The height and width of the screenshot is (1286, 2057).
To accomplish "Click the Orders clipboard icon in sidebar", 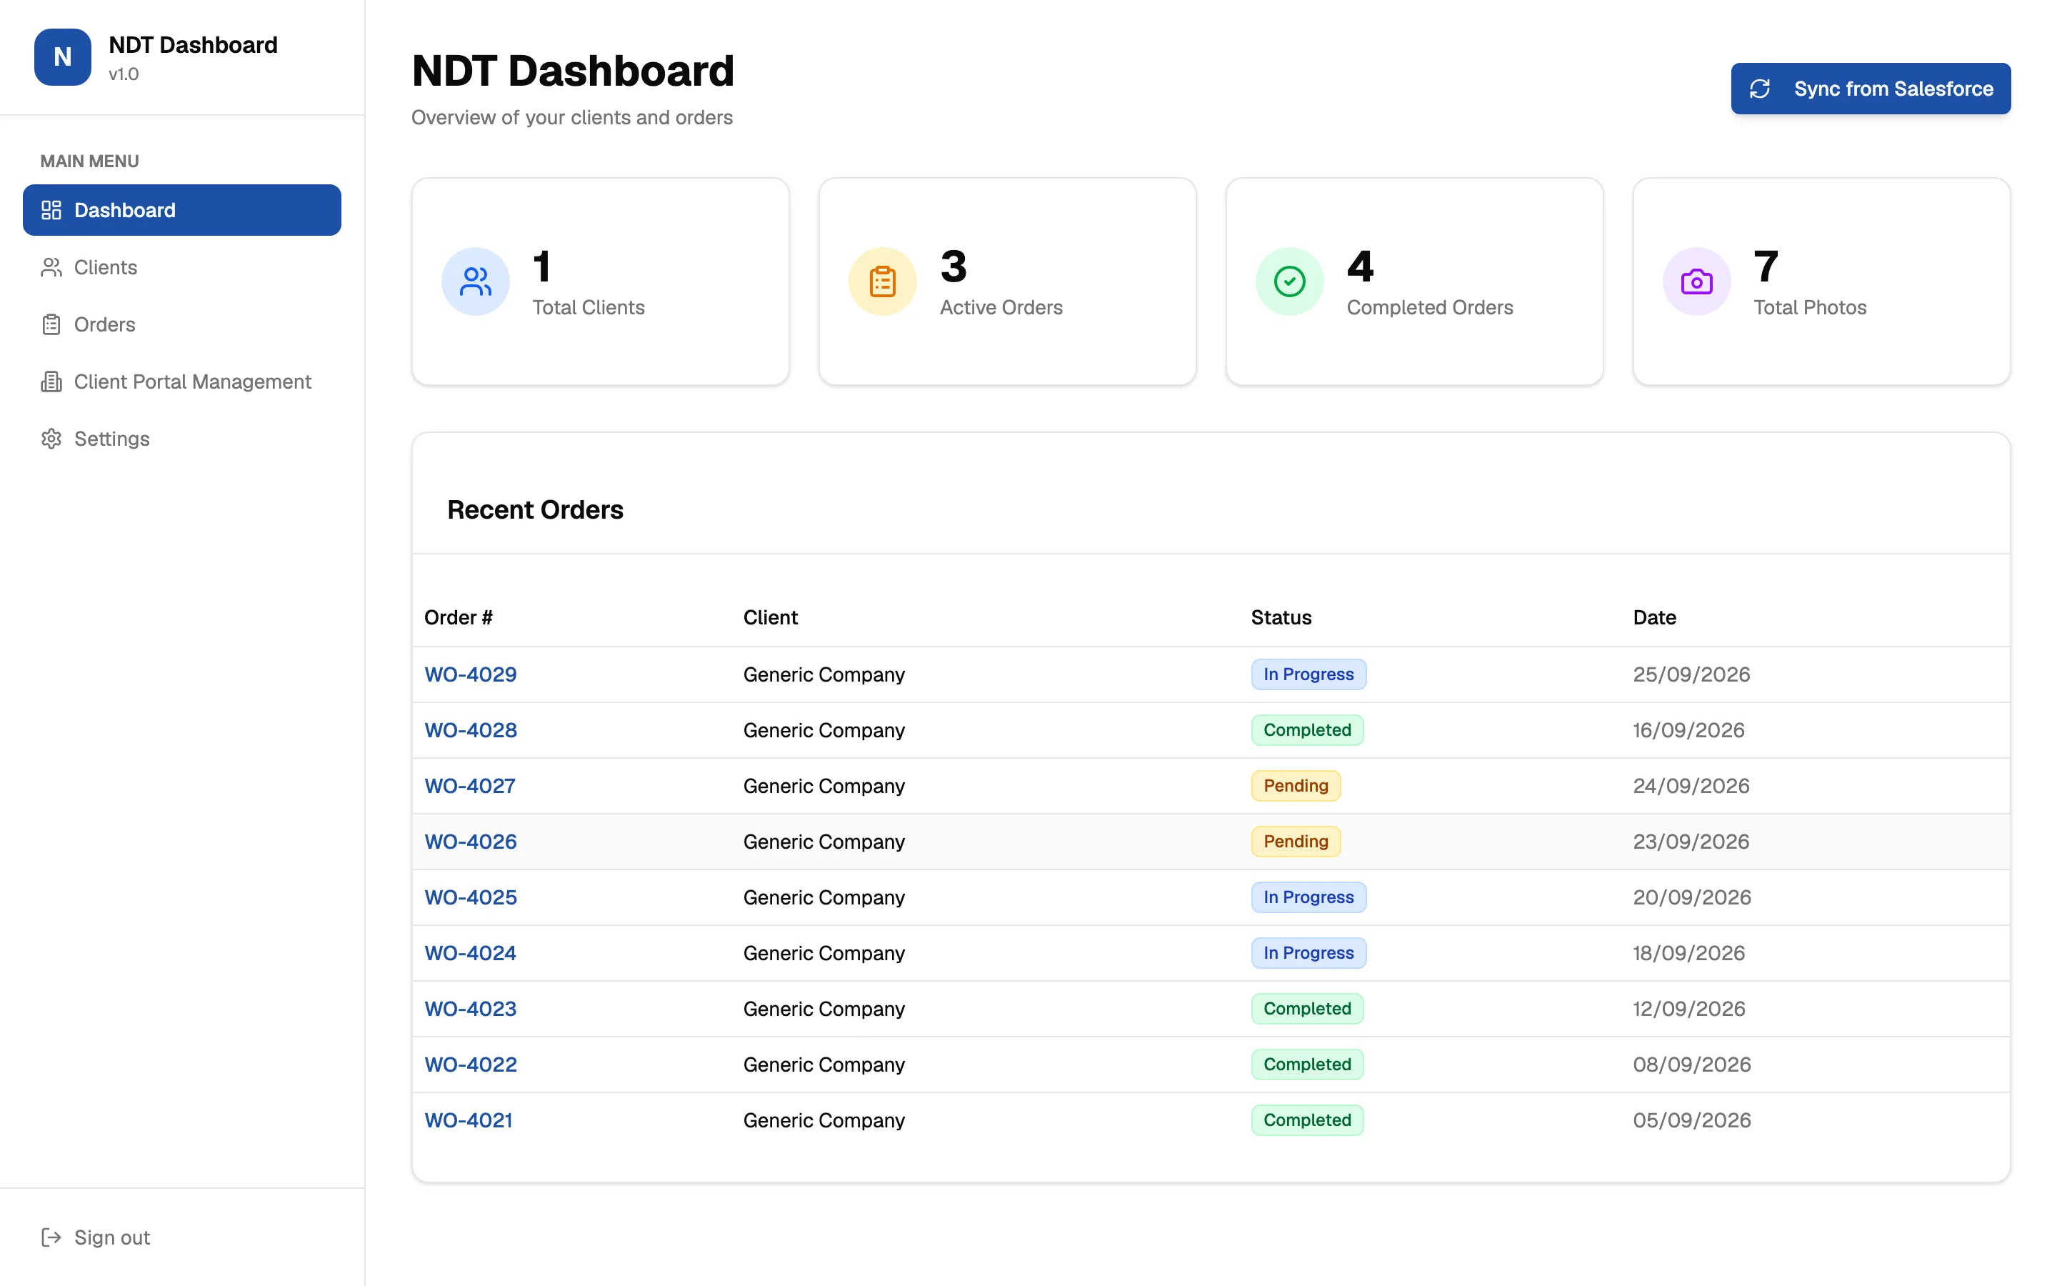I will pos(51,324).
